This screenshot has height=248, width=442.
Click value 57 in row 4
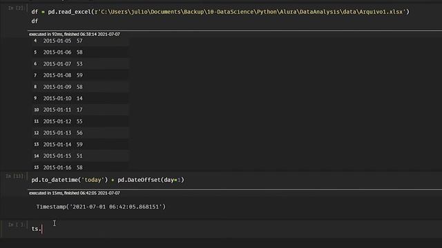(79, 41)
